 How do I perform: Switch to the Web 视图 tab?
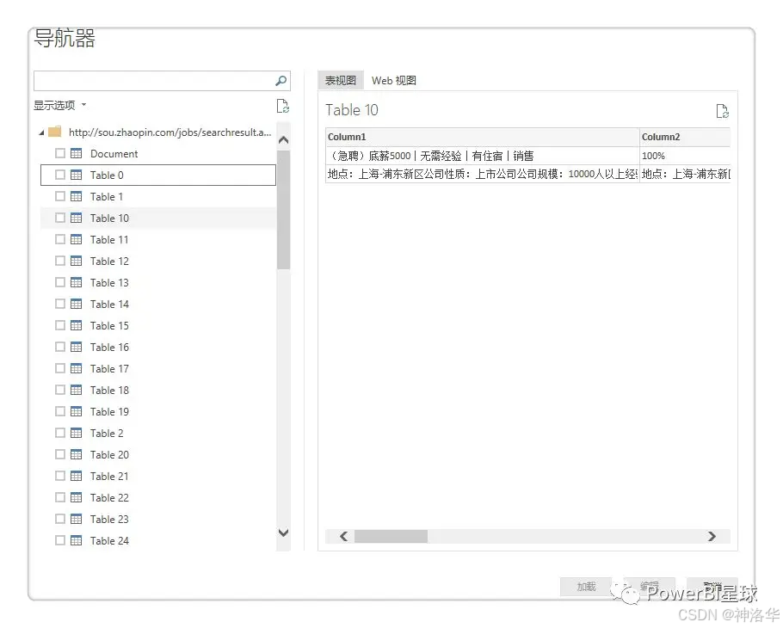point(393,80)
